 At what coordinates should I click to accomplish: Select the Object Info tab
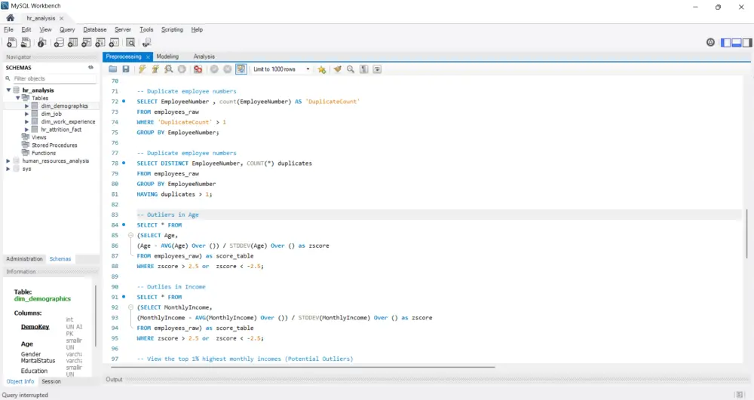(x=20, y=382)
